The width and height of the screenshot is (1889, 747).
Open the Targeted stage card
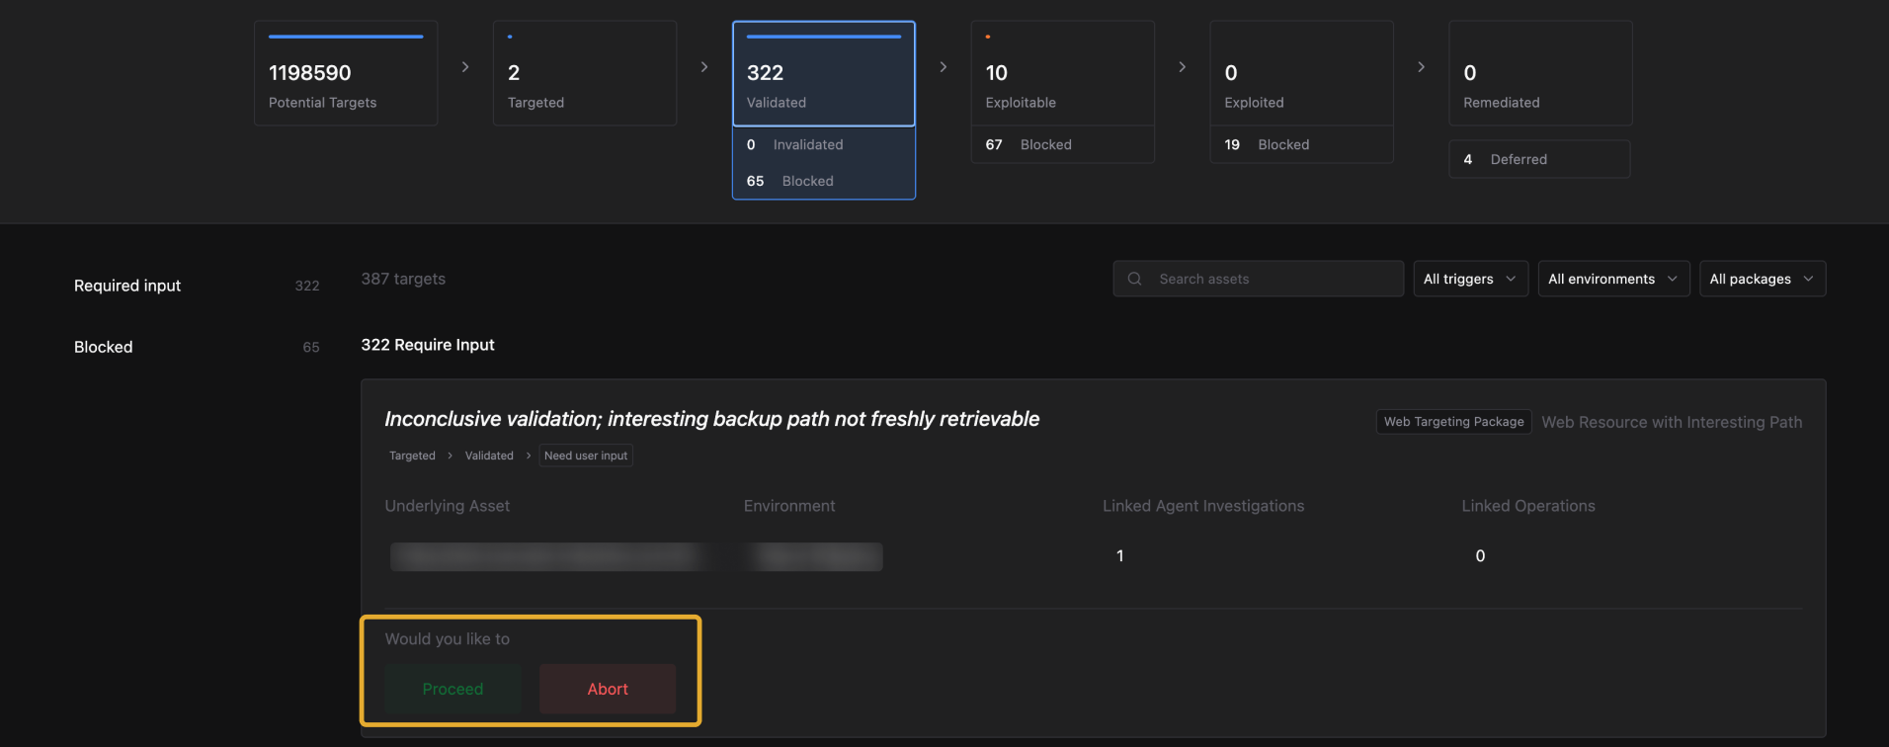585,73
